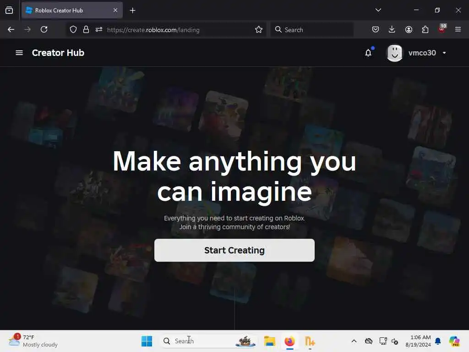This screenshot has height=352, width=469.
Task: Show hidden system tray icons
Action: (354, 341)
